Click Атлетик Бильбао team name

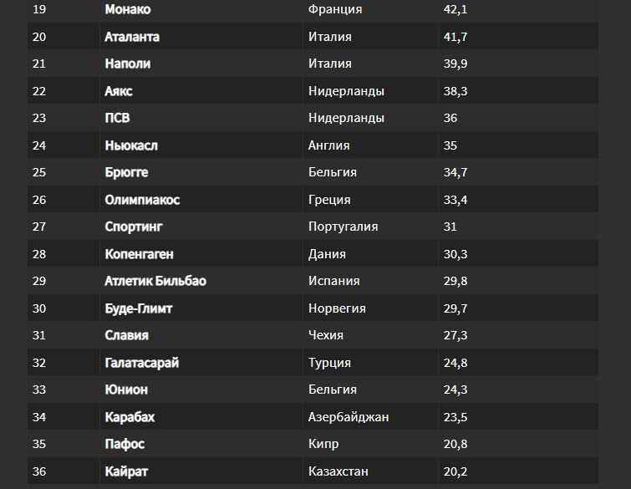pyautogui.click(x=155, y=281)
